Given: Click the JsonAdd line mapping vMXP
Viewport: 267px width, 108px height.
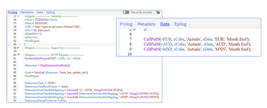Looking at the screenshot, I should (92, 97).
